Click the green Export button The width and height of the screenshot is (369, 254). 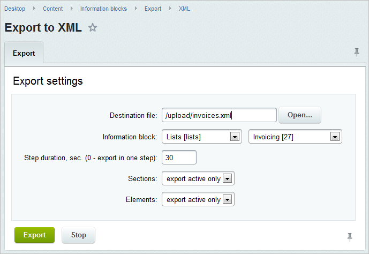coord(35,235)
